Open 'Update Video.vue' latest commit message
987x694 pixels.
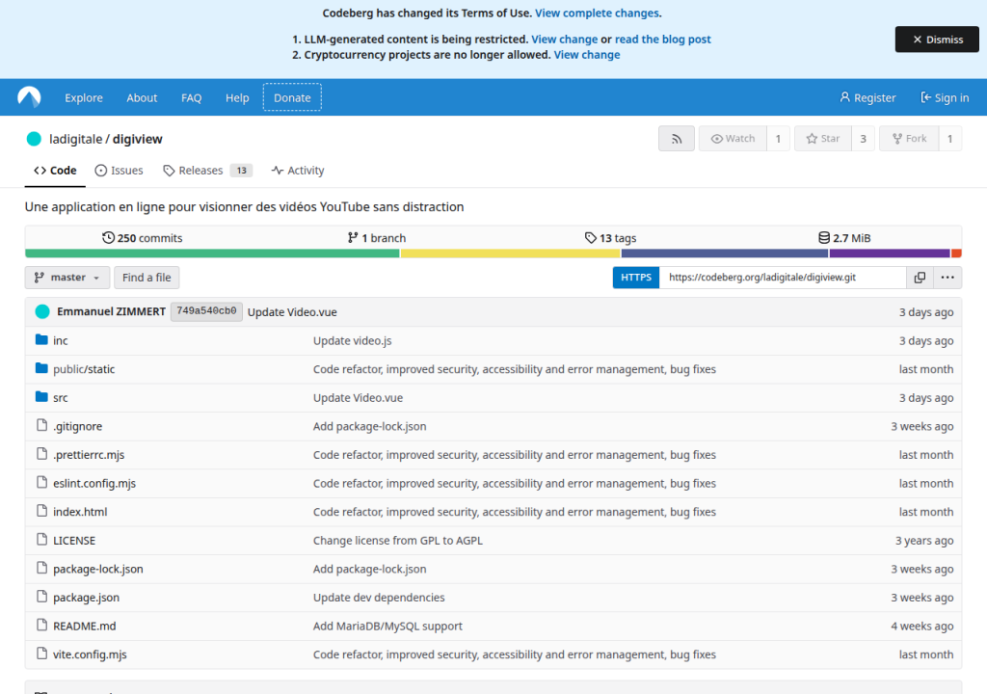coord(292,311)
